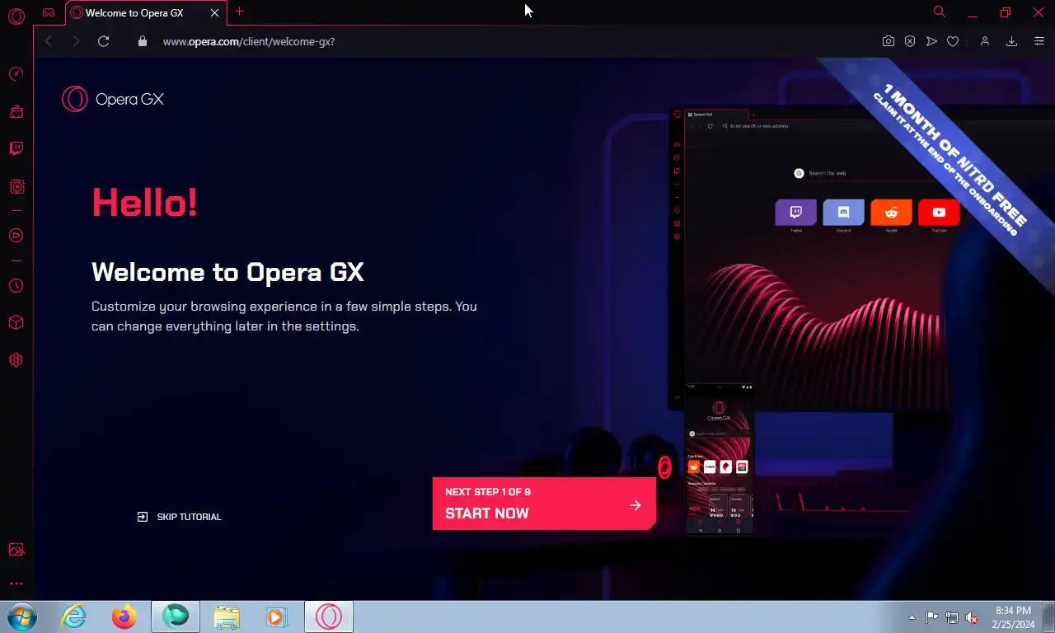The height and width of the screenshot is (633, 1055).
Task: Open Windows Explorer folder on taskbar
Action: (227, 617)
